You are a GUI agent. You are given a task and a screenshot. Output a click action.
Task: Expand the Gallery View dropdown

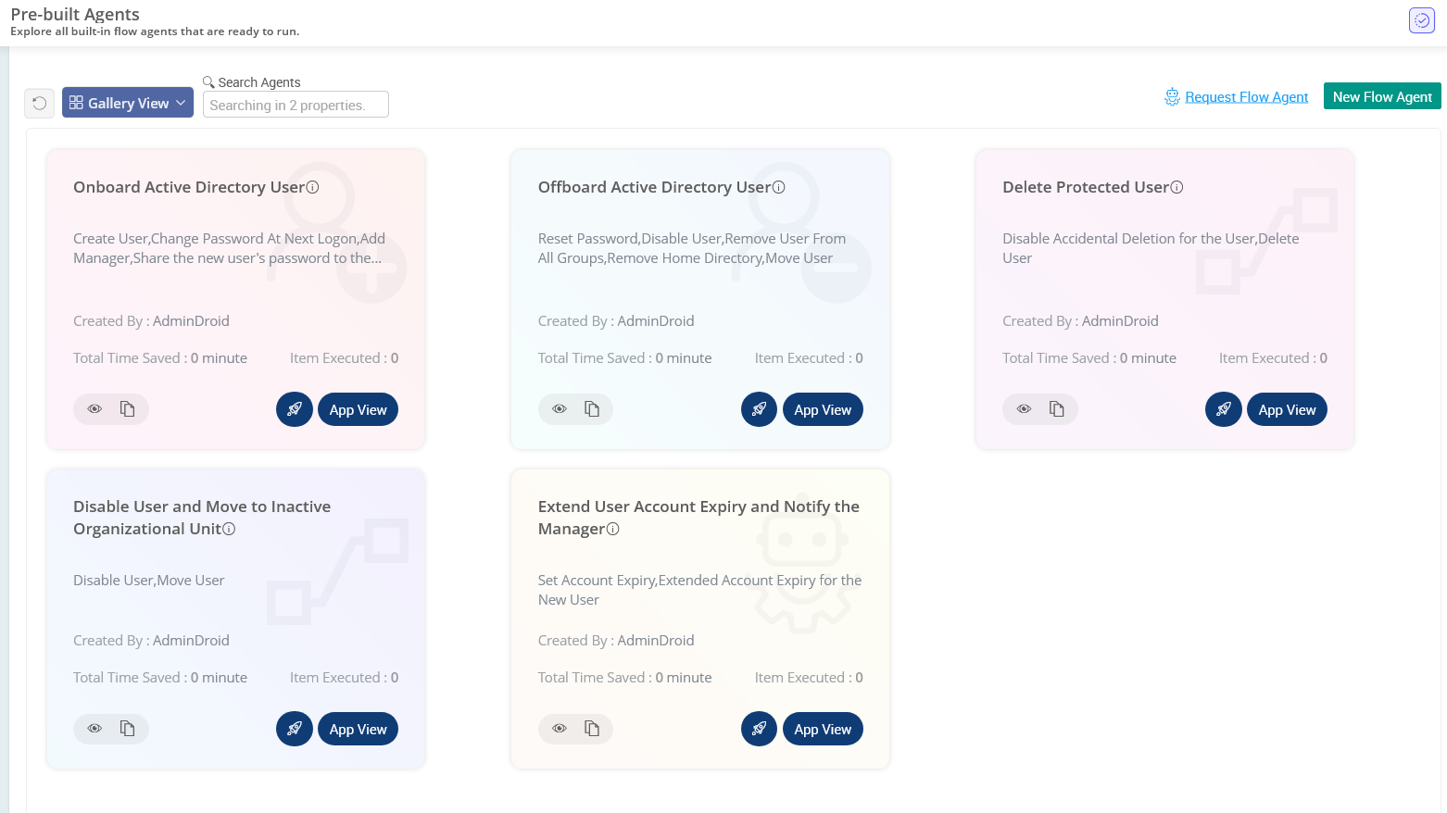[127, 102]
